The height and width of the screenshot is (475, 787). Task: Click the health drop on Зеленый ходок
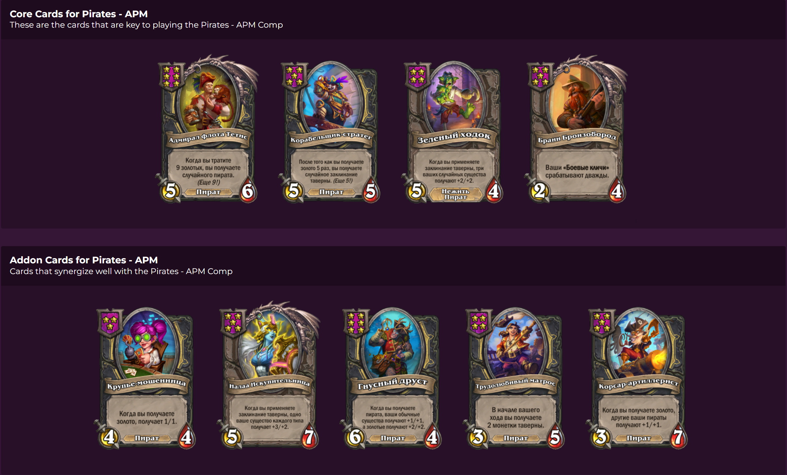coord(494,191)
